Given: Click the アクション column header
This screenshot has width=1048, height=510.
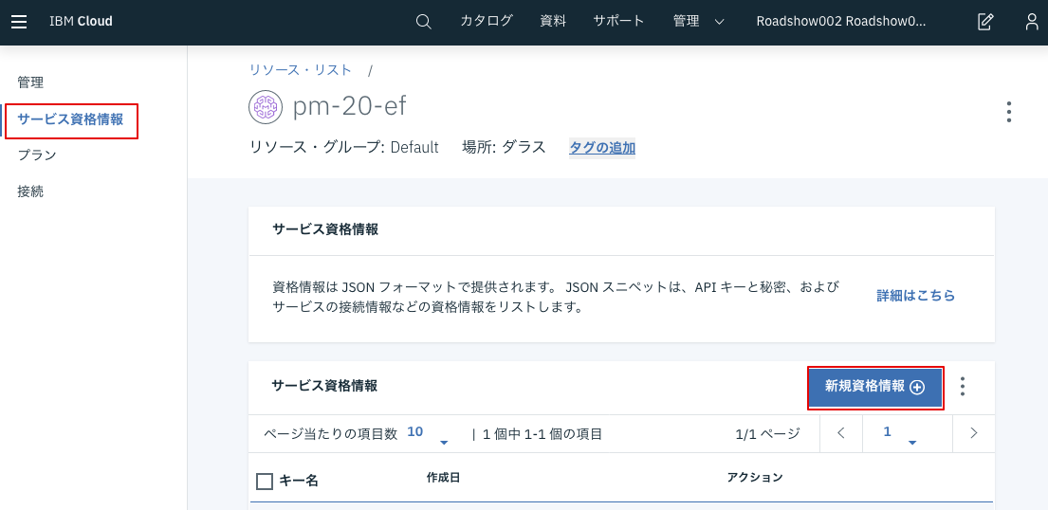Looking at the screenshot, I should point(755,478).
